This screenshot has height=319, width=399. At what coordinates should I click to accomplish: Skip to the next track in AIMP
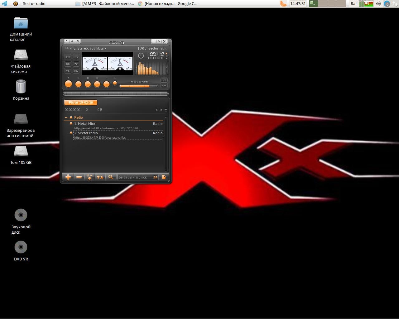click(106, 84)
